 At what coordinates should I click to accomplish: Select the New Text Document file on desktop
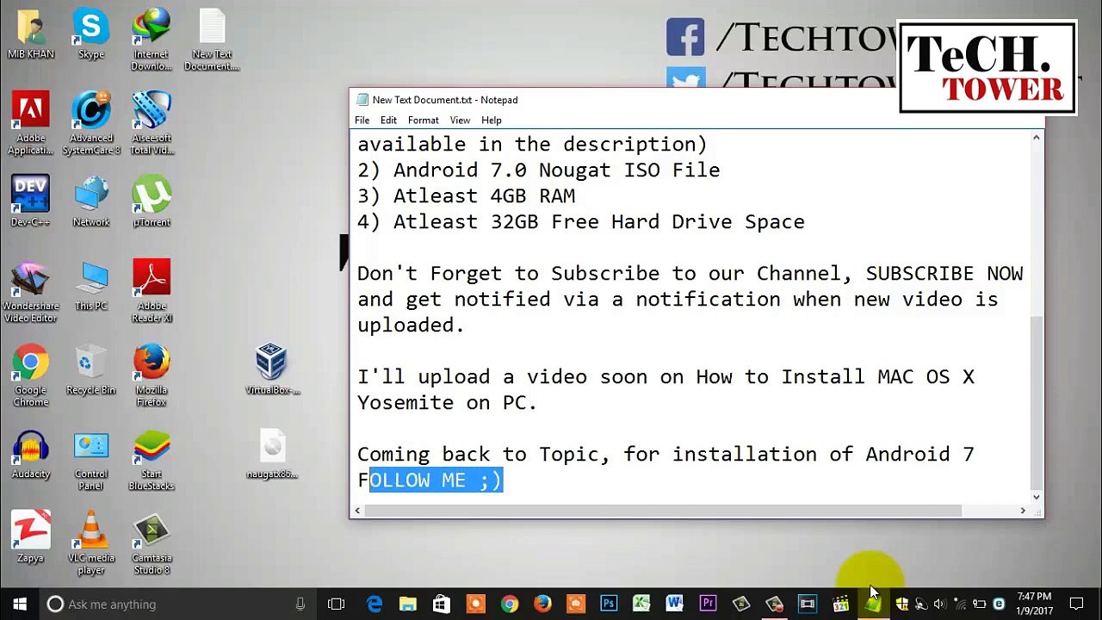212,40
